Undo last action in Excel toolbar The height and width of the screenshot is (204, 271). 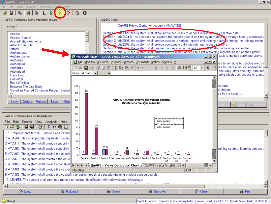[139, 68]
